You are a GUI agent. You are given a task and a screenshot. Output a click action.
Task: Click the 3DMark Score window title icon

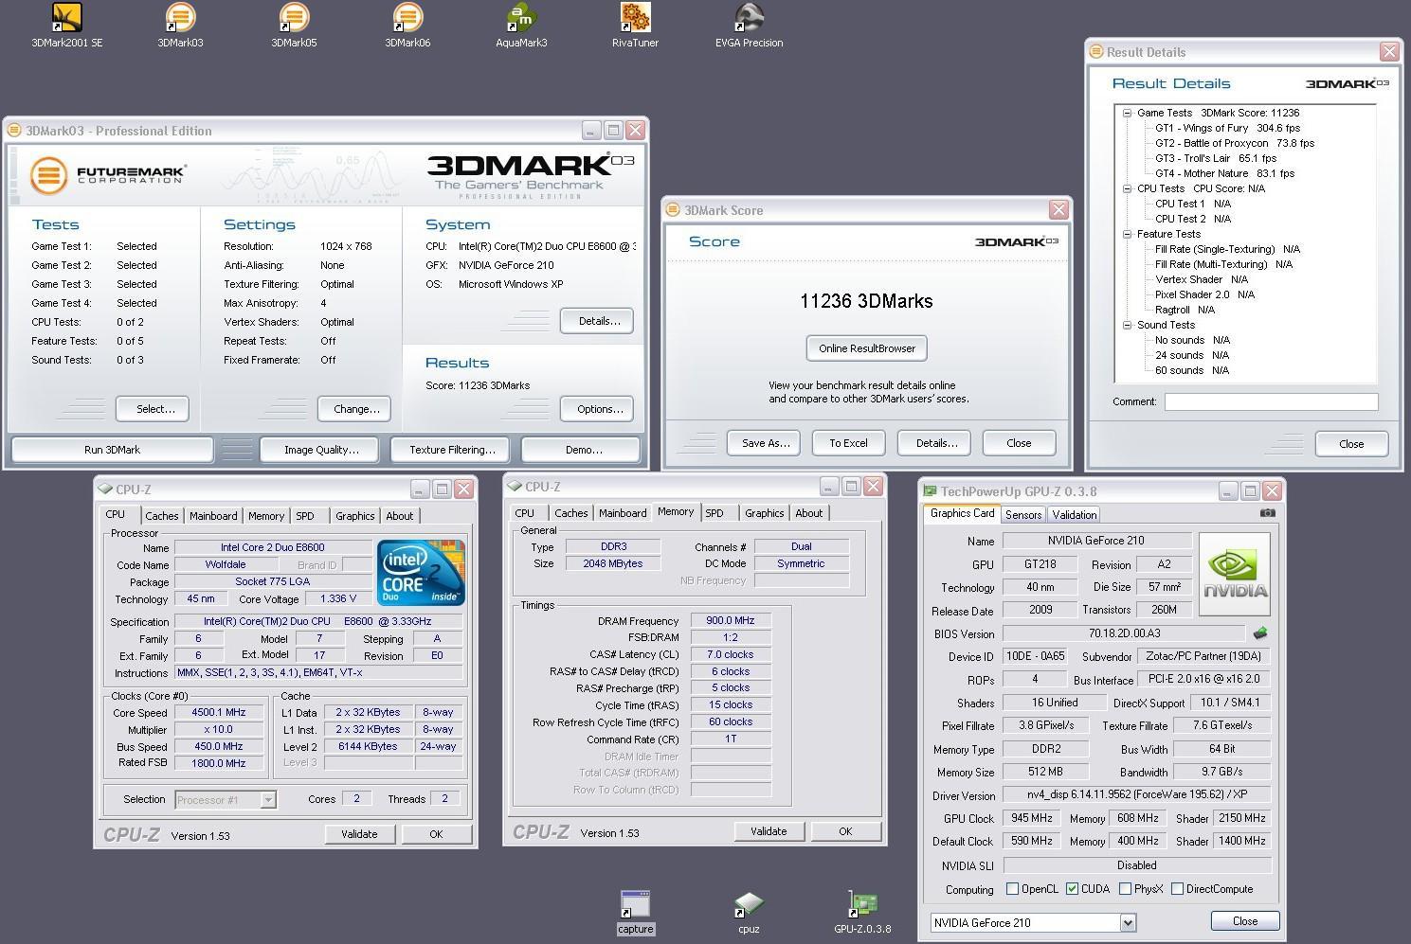(x=673, y=210)
